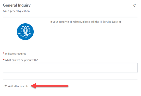
Task: Select the General Inquiry heading
Action: [17, 5]
